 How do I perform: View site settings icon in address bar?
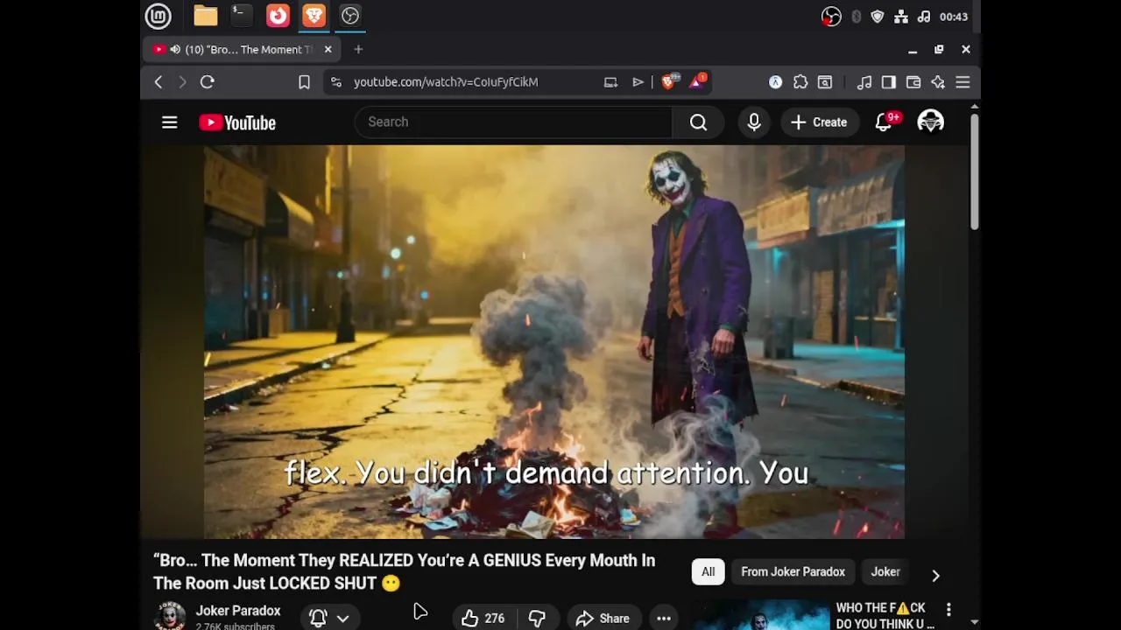335,81
